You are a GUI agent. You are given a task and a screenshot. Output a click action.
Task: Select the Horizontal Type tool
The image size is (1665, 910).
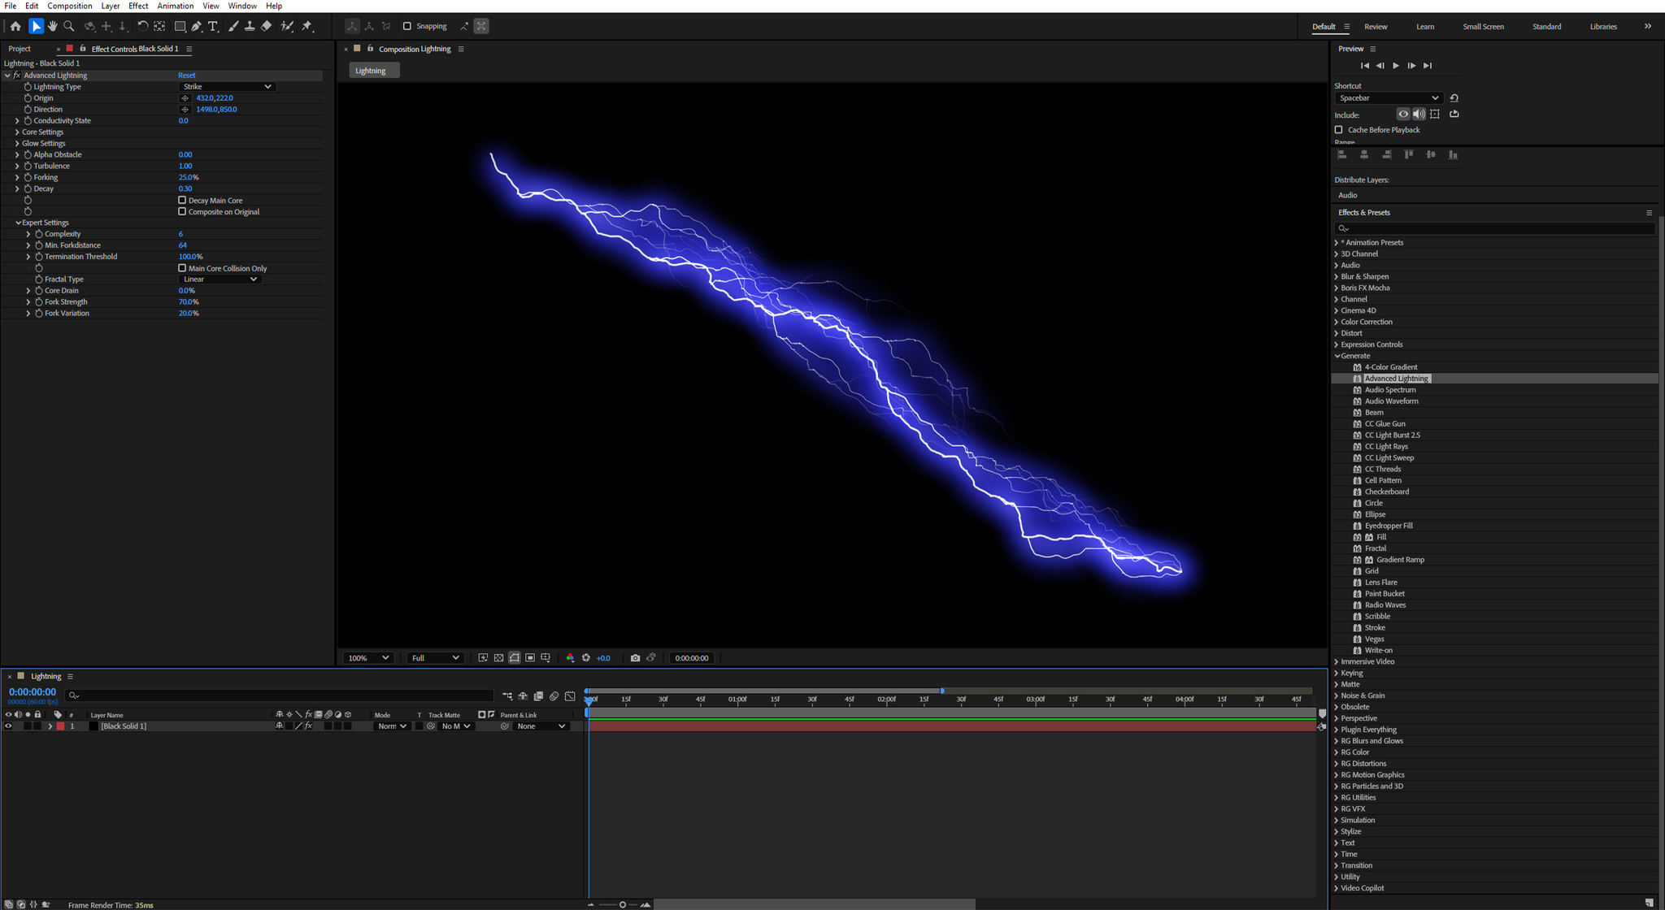[x=213, y=26]
